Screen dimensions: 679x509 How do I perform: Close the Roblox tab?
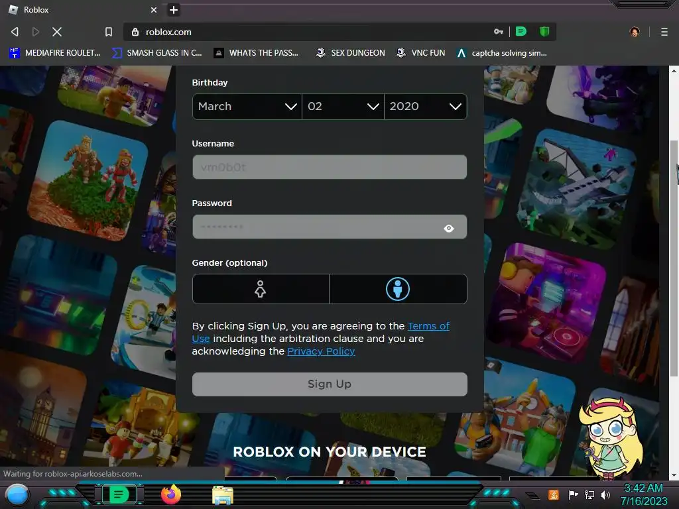154,9
